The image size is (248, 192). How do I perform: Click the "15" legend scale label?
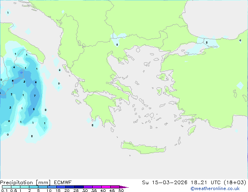58,190
